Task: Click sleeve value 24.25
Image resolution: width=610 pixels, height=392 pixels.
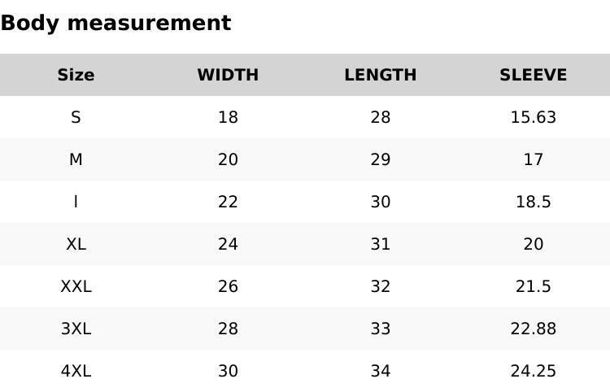Action: pos(533,371)
